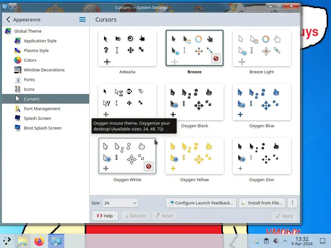Choose the Breeze Light cursor theme
This screenshot has height=248, width=331.
tap(262, 48)
